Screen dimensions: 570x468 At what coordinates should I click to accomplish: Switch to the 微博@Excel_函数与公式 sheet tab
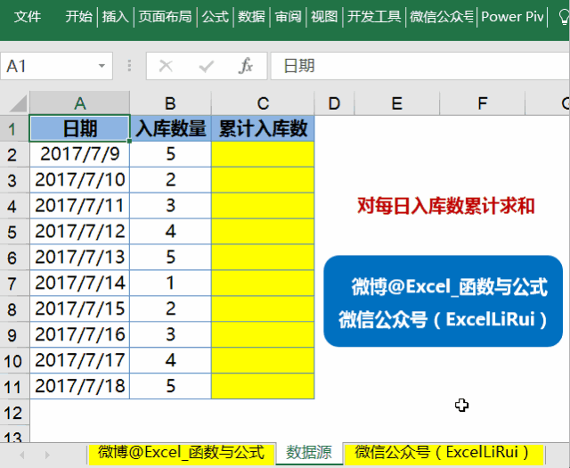[181, 453]
